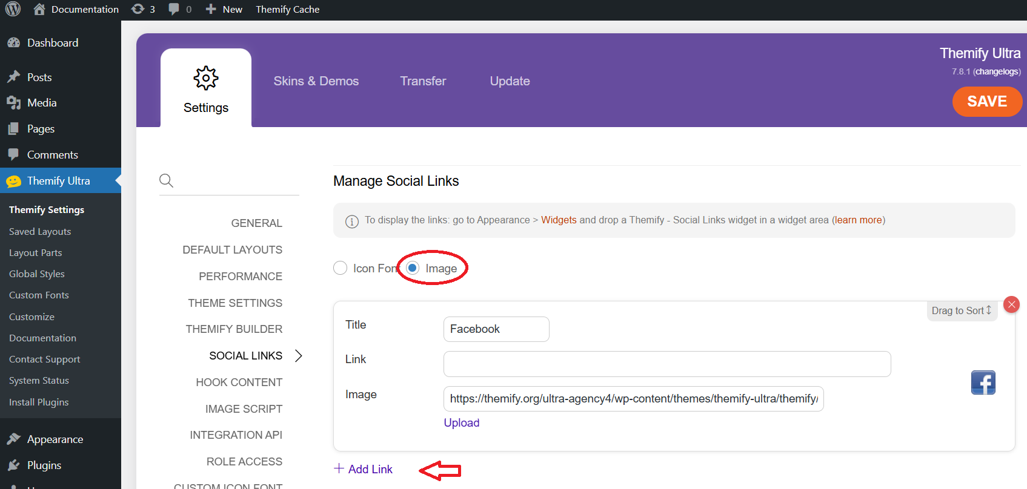The image size is (1027, 489).
Task: Open the GENERAL settings section
Action: 256,223
